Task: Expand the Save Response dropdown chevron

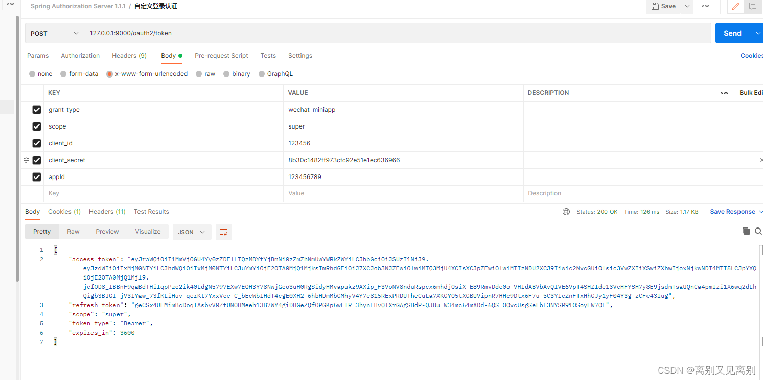Action: pos(760,212)
